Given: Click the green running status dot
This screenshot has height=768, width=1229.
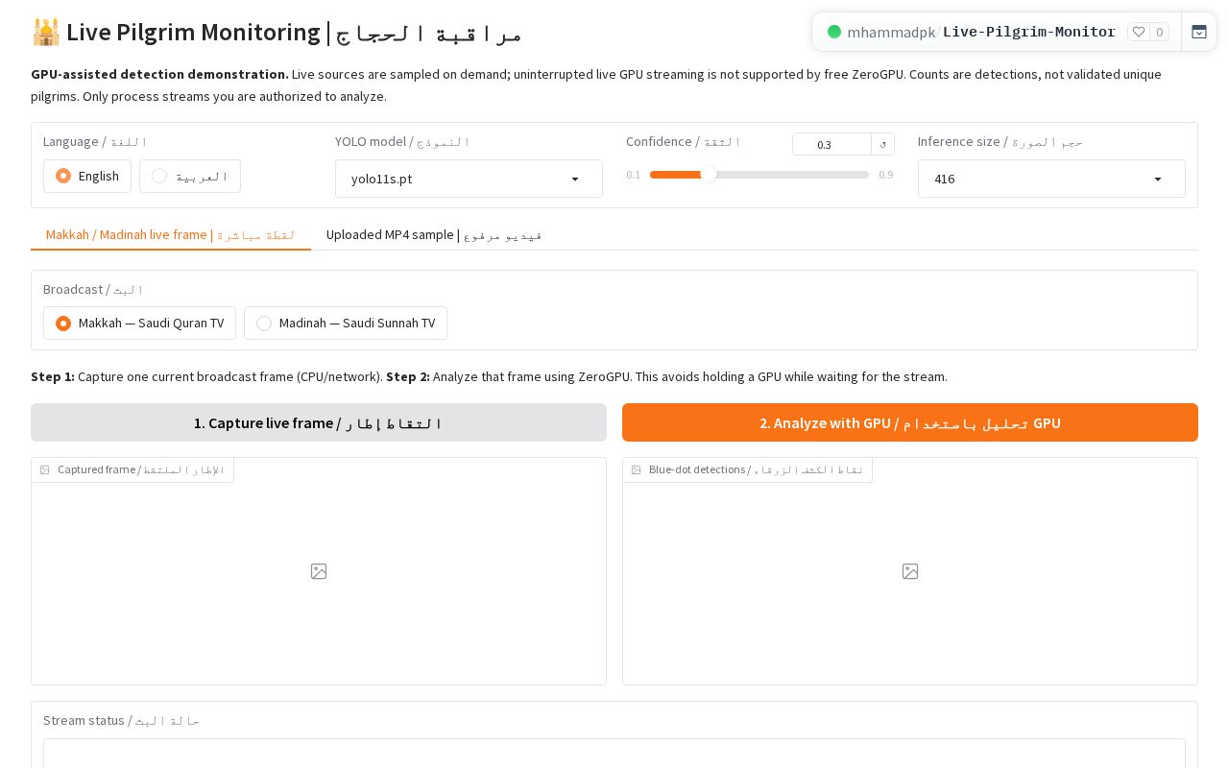Looking at the screenshot, I should (x=834, y=32).
